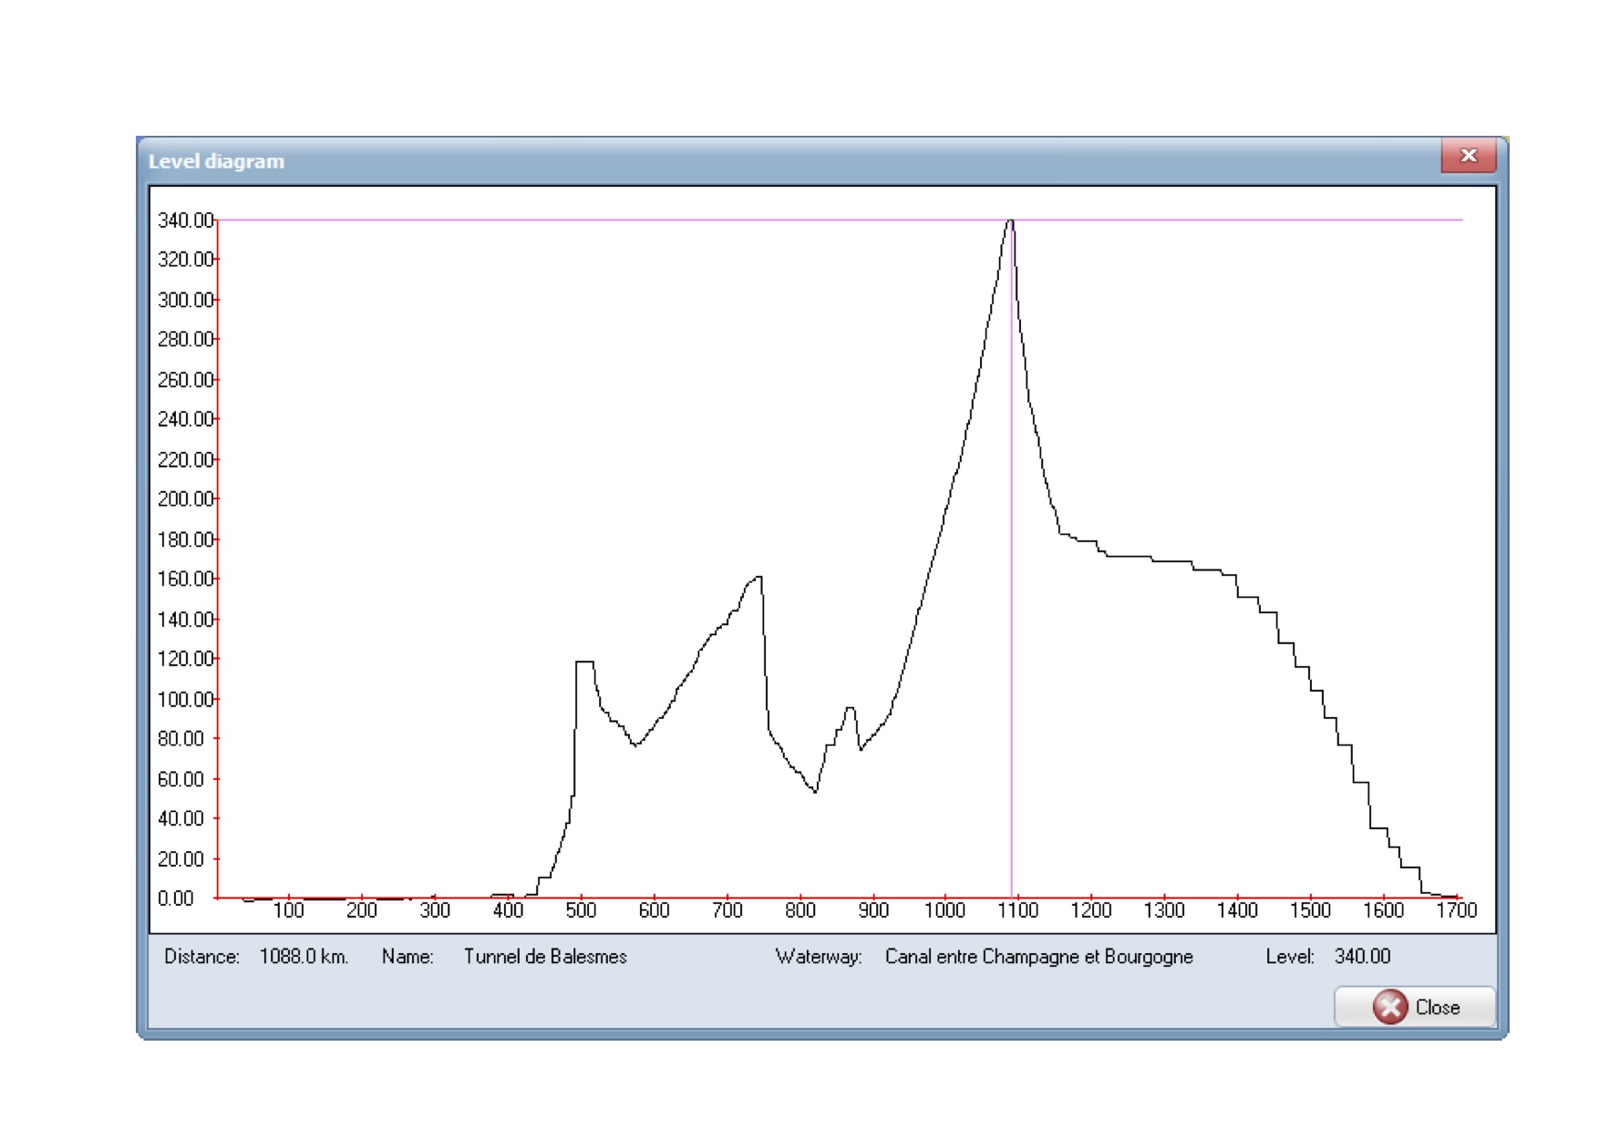Viewport: 1599px width, 1129px height.
Task: Click the Tunnel de Balesmes name text
Action: pos(545,957)
